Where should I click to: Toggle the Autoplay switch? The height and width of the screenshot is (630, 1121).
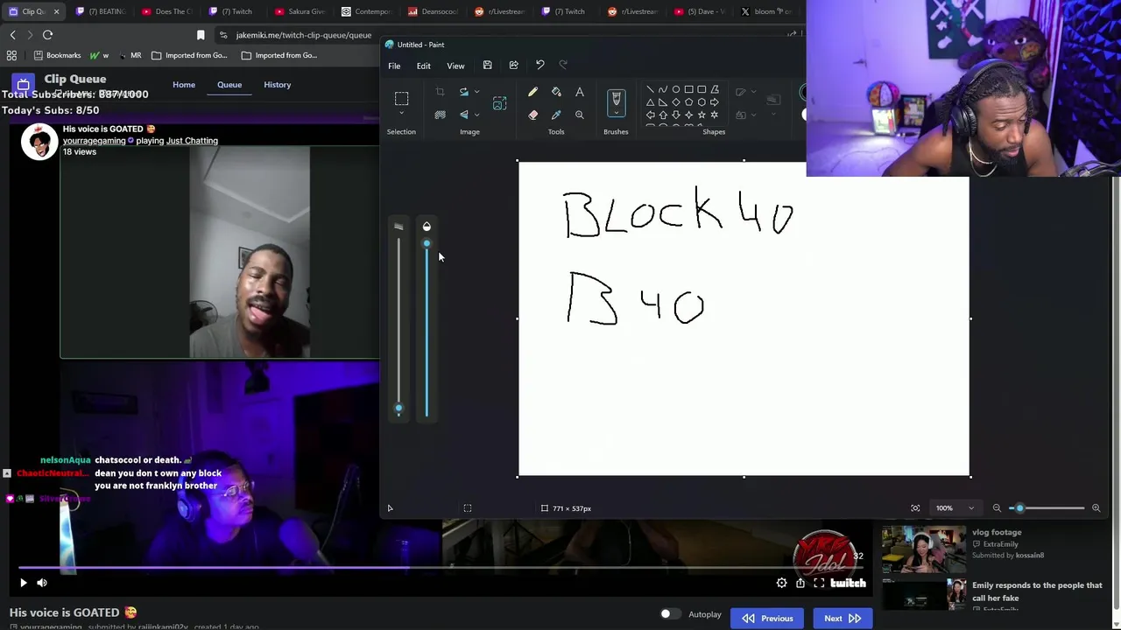coord(669,614)
